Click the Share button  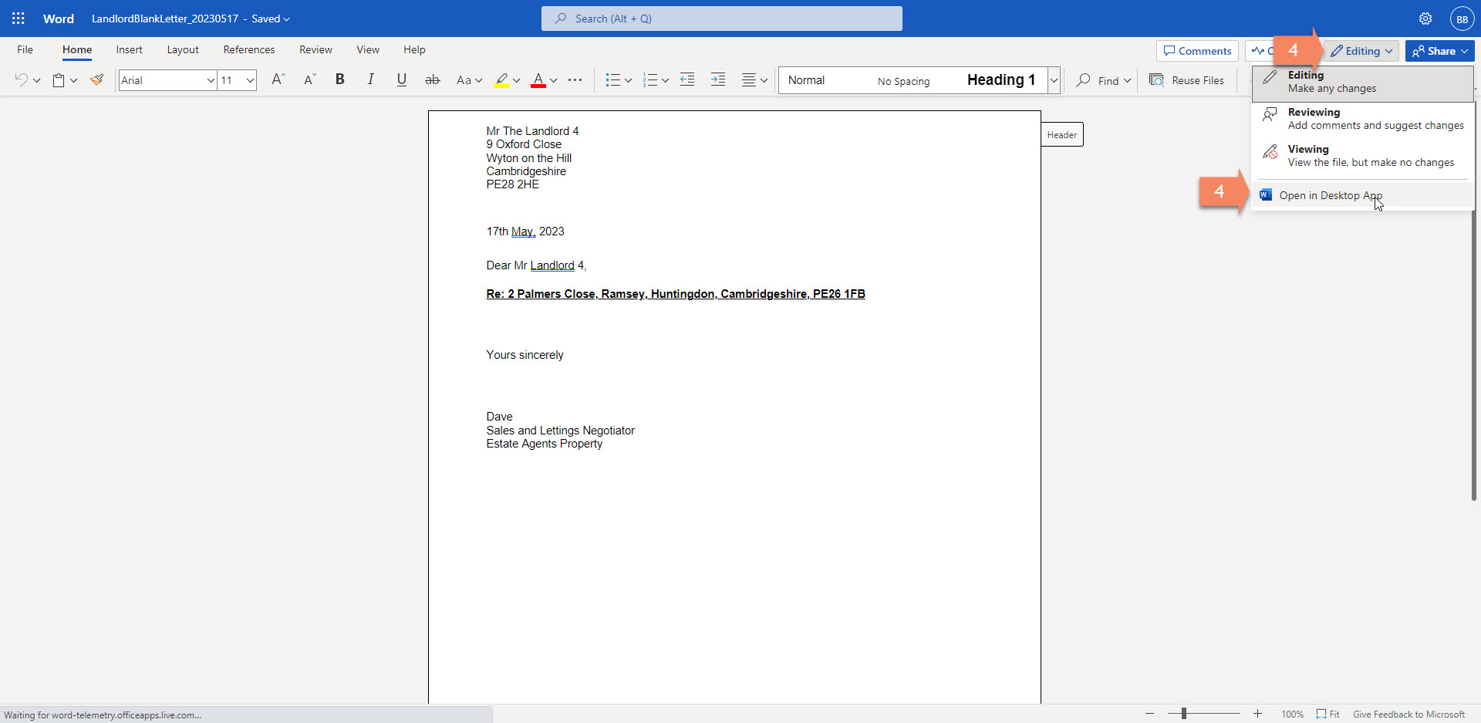point(1439,51)
